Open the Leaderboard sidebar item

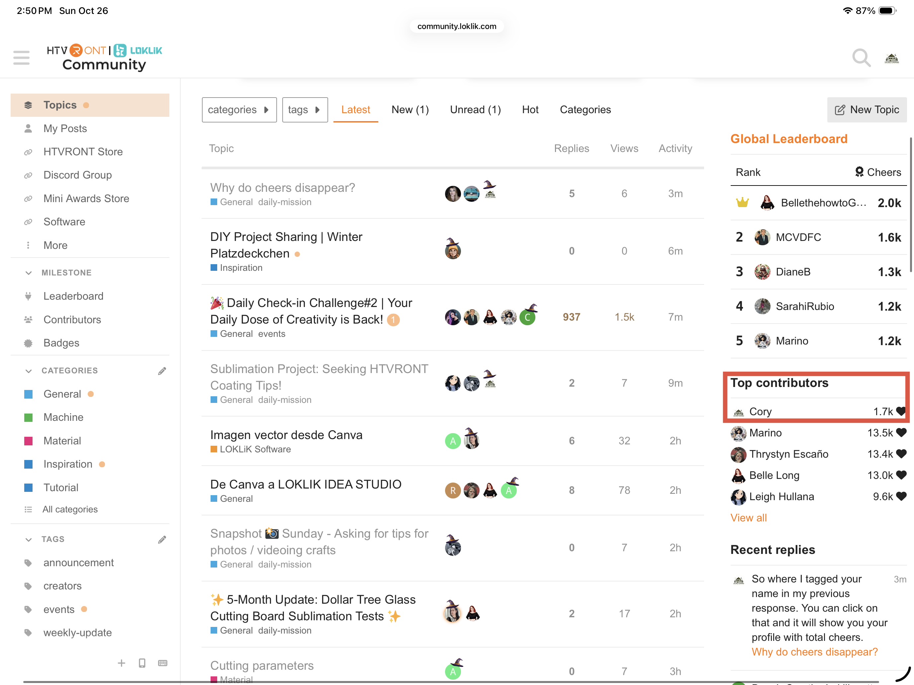pyautogui.click(x=73, y=296)
